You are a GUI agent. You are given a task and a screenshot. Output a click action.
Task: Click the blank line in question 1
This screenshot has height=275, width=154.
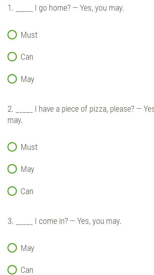pos(24,12)
